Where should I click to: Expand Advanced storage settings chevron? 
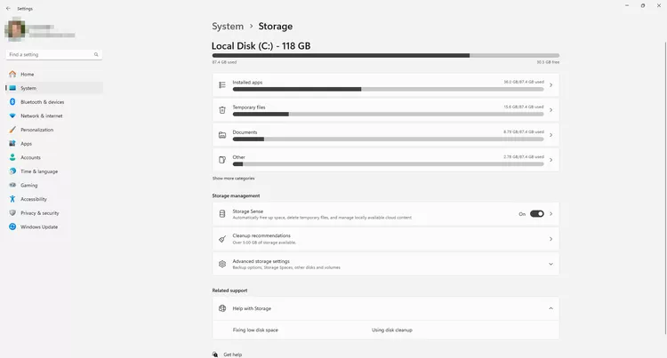[x=550, y=264]
